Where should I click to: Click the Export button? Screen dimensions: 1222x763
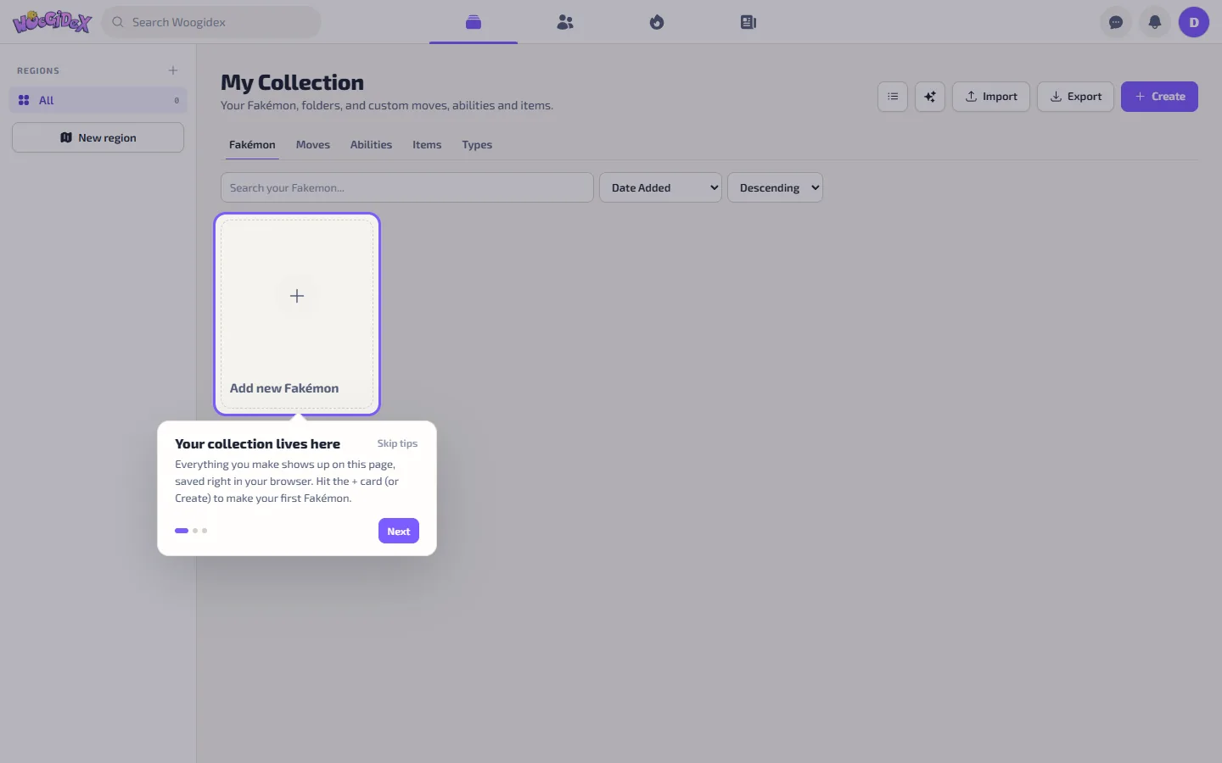point(1076,97)
